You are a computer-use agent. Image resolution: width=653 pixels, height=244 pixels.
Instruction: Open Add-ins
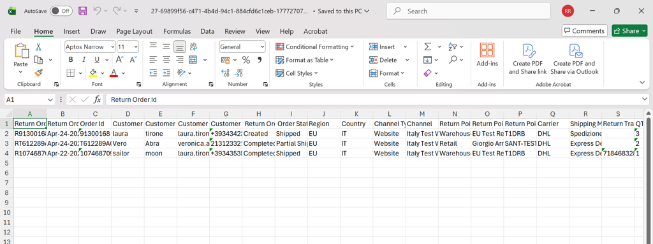487,55
